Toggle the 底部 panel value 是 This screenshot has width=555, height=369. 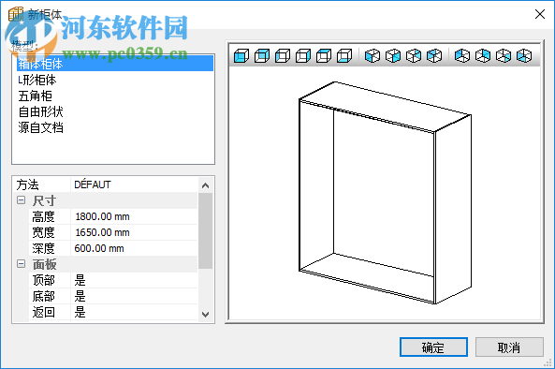pos(134,296)
